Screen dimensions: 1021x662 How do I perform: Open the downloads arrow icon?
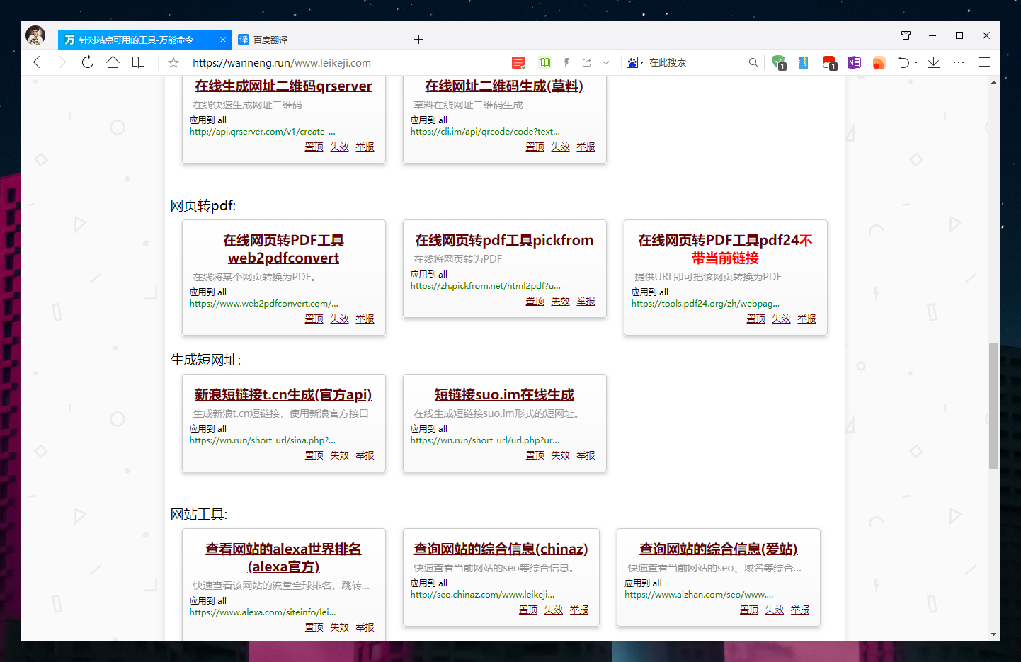pyautogui.click(x=933, y=62)
